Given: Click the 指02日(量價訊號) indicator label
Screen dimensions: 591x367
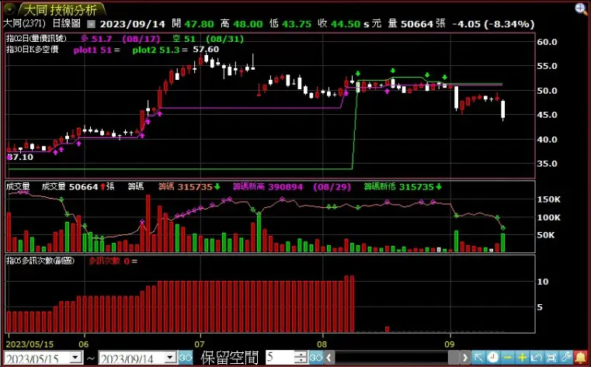Looking at the screenshot, I should [x=37, y=38].
